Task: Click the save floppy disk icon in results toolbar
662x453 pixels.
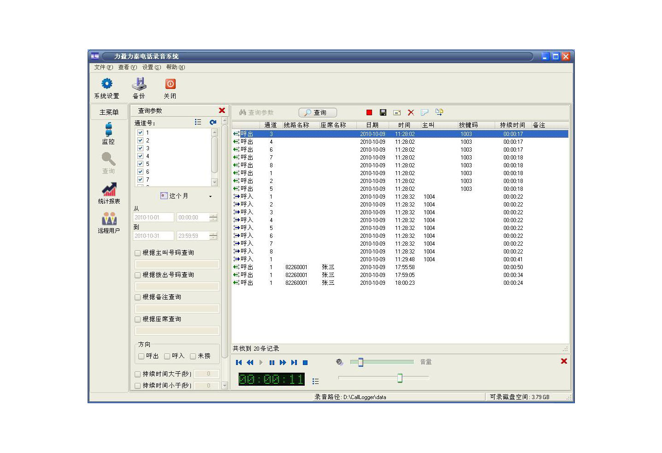Action: [x=383, y=112]
